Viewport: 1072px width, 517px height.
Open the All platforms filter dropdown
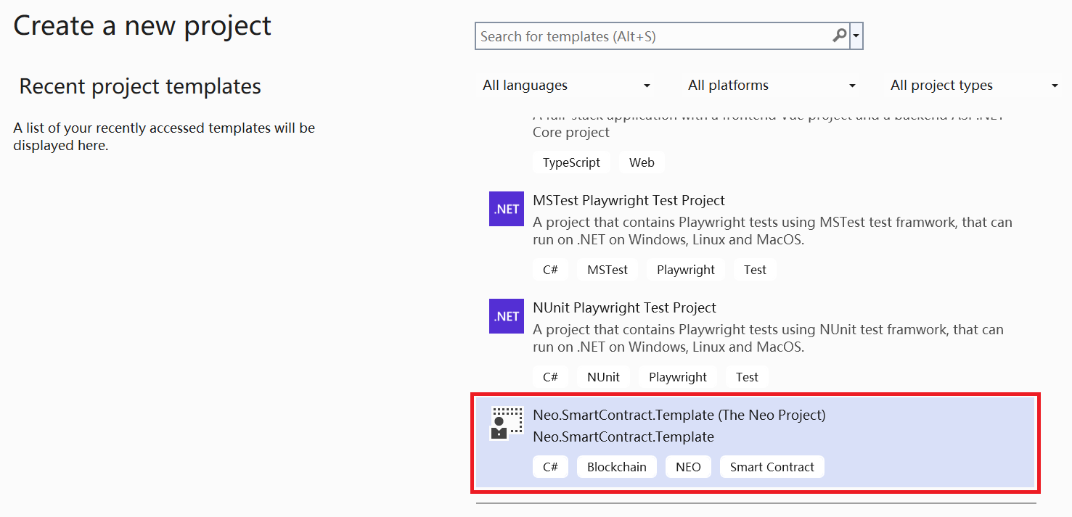tap(772, 86)
